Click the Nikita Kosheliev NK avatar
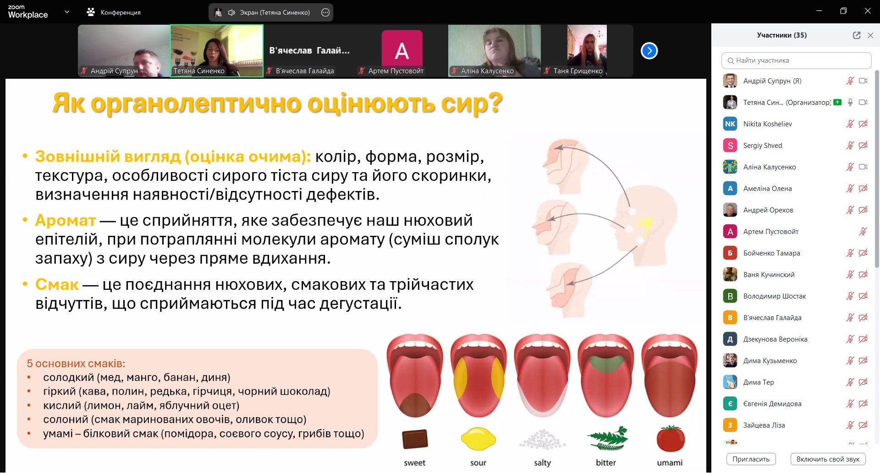880x473 pixels. [730, 124]
